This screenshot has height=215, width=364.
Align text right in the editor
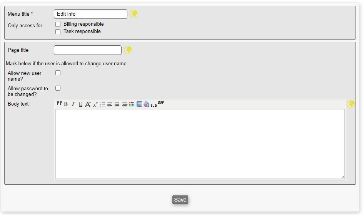click(124, 104)
